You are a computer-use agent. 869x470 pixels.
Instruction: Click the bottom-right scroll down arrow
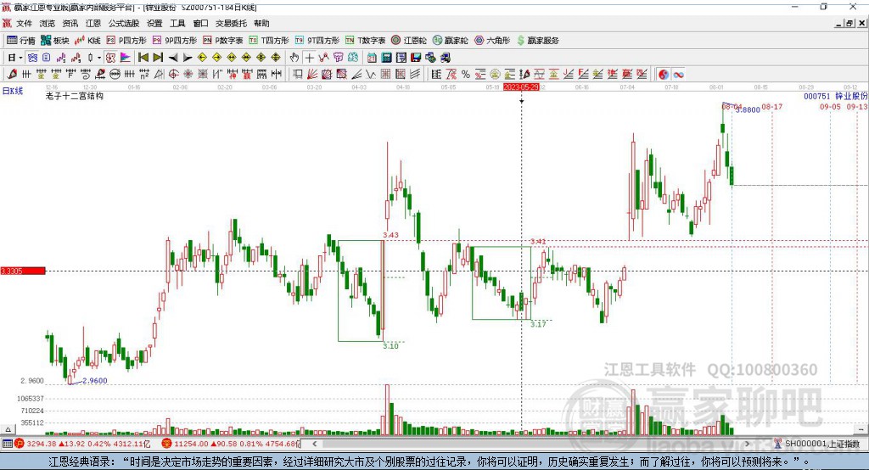pos(861,429)
